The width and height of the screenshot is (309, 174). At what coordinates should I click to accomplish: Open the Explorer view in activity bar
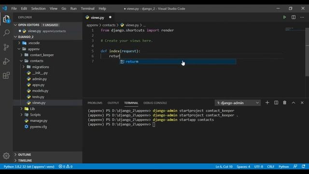click(6, 19)
